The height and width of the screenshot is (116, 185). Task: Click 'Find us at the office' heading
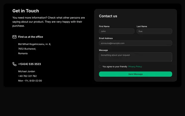pyautogui.click(x=31, y=37)
